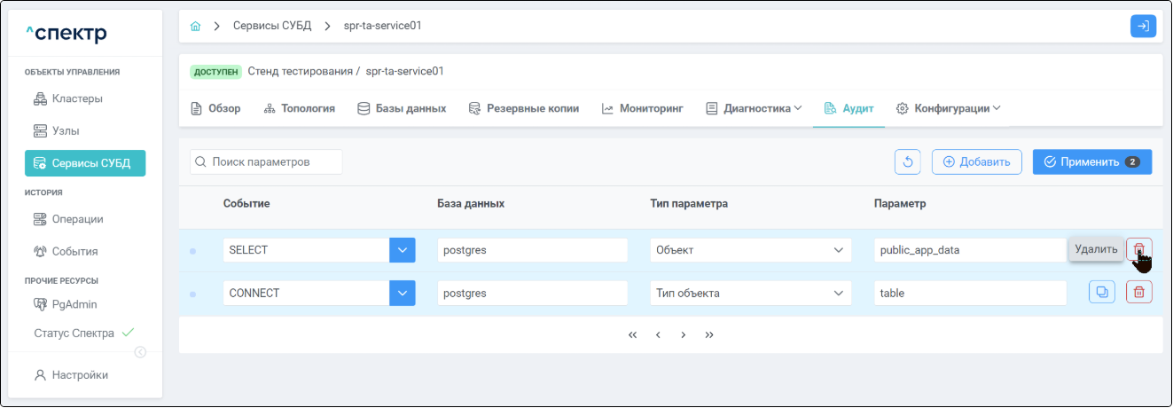1173x408 pixels.
Task: Open Кластеры in the sidebar
Action: click(77, 98)
